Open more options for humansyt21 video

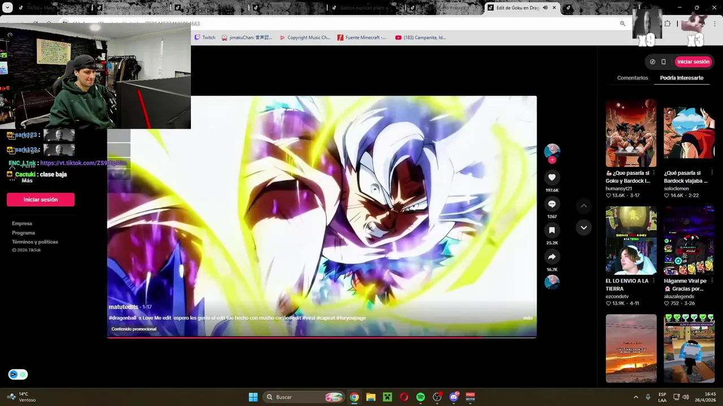pos(654,173)
